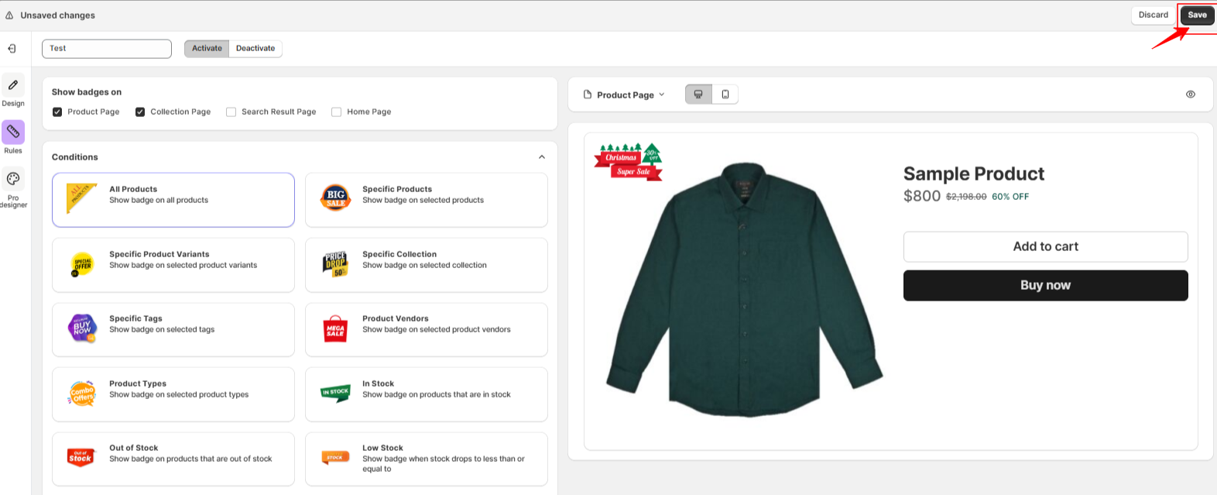This screenshot has height=495, width=1217.
Task: Click the 60% OFF label
Action: [x=1010, y=197]
